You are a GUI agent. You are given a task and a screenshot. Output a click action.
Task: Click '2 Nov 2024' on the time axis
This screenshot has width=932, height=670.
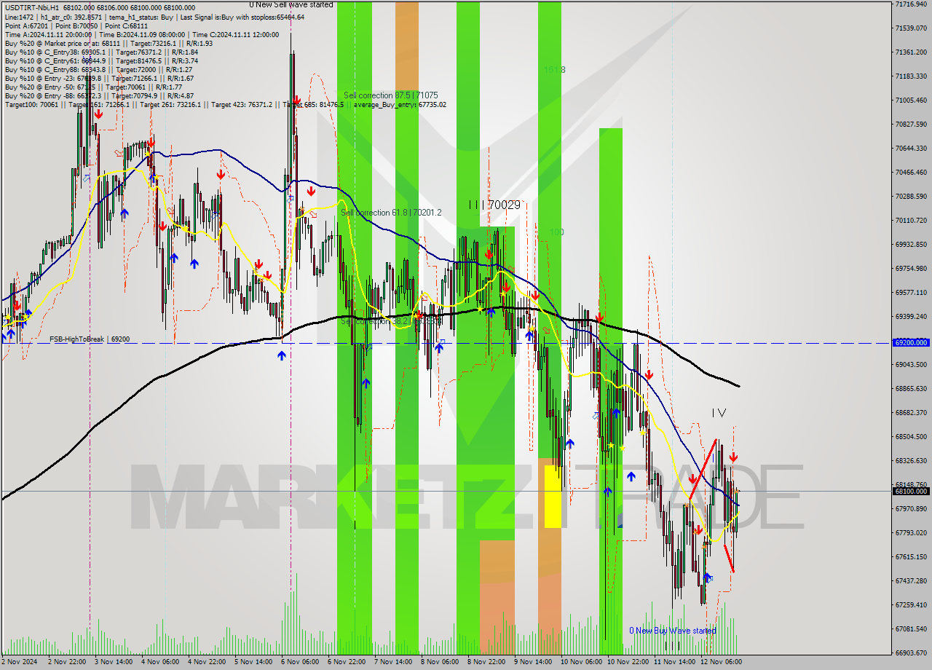tap(19, 662)
